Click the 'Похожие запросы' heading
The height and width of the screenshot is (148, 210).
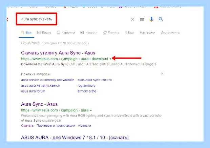click(x=36, y=74)
